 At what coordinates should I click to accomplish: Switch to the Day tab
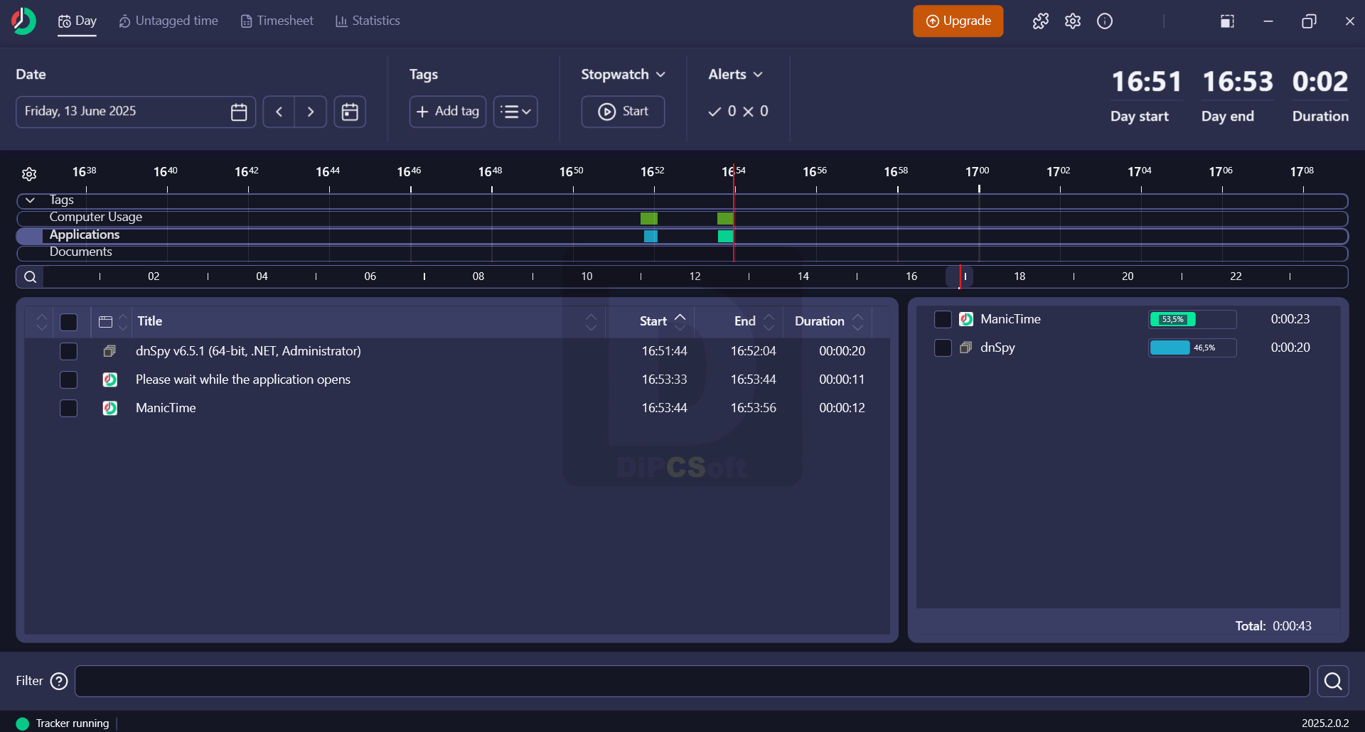77,21
